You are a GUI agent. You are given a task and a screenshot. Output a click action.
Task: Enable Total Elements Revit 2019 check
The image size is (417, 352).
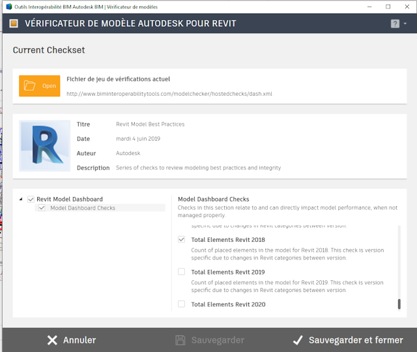point(181,272)
